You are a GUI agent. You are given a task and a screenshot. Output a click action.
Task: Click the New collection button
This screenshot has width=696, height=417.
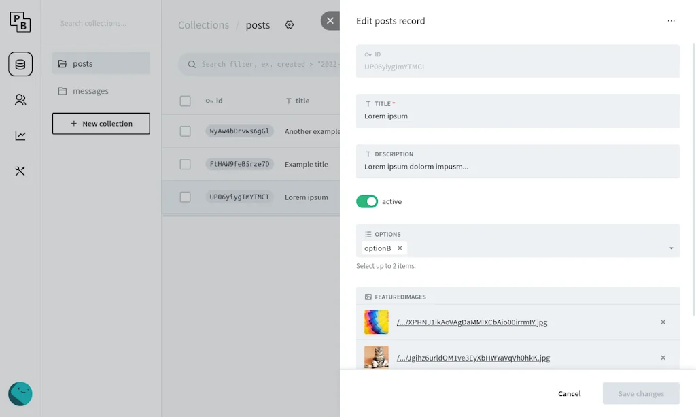coord(101,124)
